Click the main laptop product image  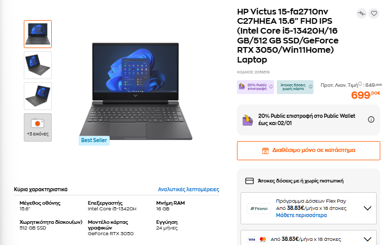[136, 91]
